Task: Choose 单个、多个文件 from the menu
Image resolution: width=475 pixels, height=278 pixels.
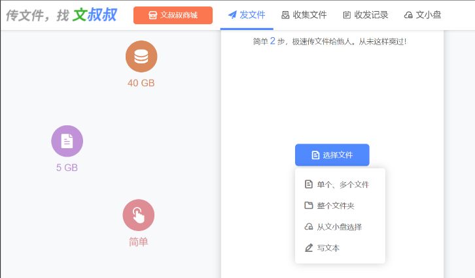Action: click(340, 184)
